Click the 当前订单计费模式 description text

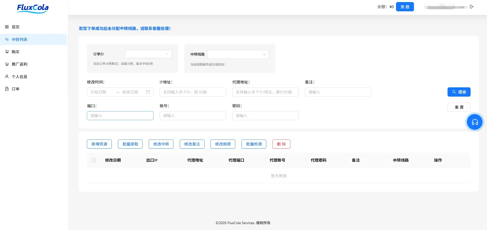[x=123, y=64]
